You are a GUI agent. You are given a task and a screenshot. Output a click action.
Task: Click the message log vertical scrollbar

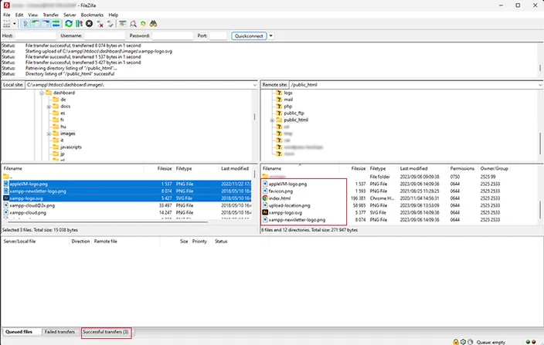coord(540,68)
